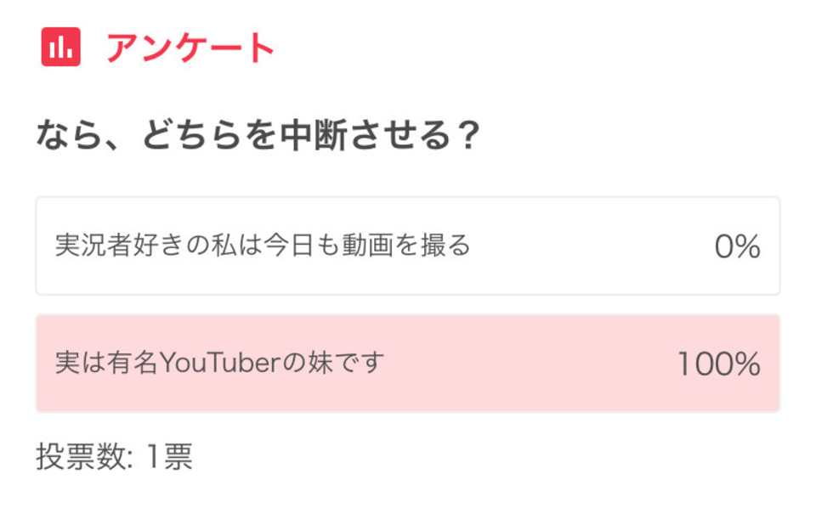Image resolution: width=816 pixels, height=508 pixels.
Task: Vote for 実況者好きの私は今日も動画を撮る option
Action: tap(407, 246)
